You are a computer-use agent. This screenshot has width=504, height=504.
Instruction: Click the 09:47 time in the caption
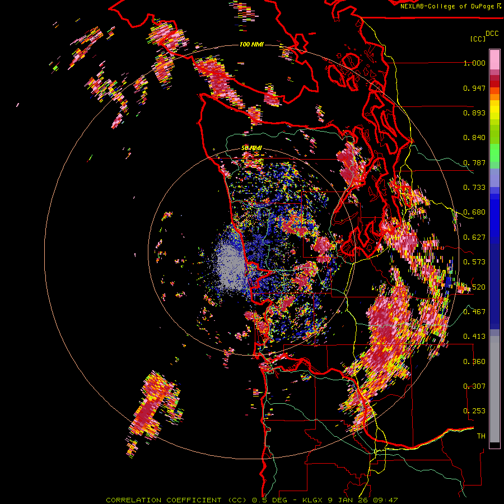pos(386,500)
